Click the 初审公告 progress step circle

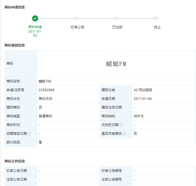click(x=76, y=19)
